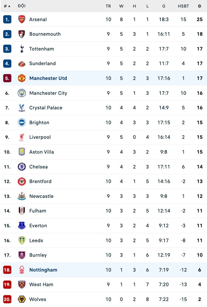Screen dimensions: 207x307
Task: Click the Manchester City crest icon
Action: point(22,93)
